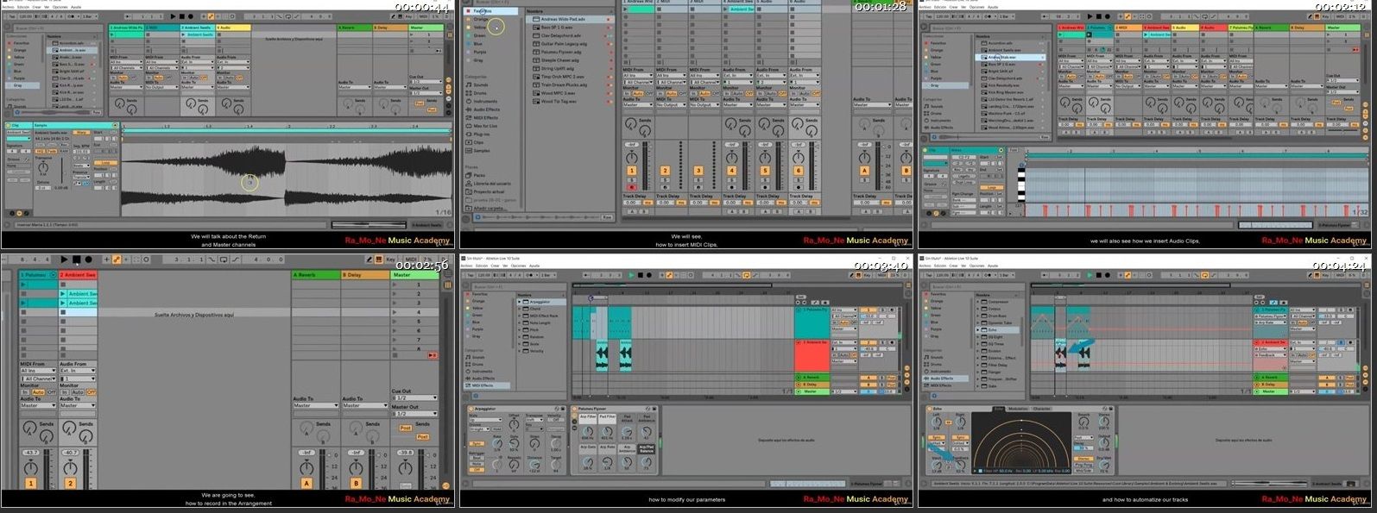Launch first Ambient Swells clip in the 00:02:56 frame
Viewport: 1377px width, 513px height.
pos(63,294)
